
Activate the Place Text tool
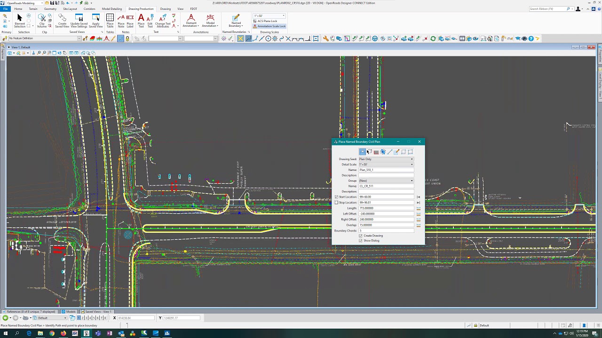click(x=141, y=21)
